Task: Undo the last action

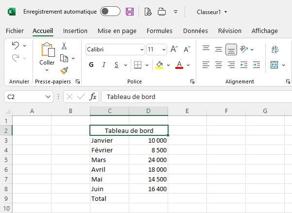Action: (x=16, y=46)
